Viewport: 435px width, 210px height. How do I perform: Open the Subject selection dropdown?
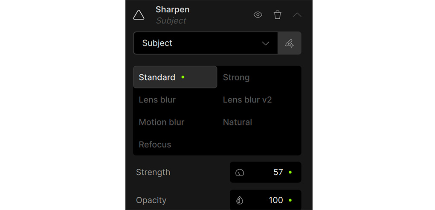point(206,43)
